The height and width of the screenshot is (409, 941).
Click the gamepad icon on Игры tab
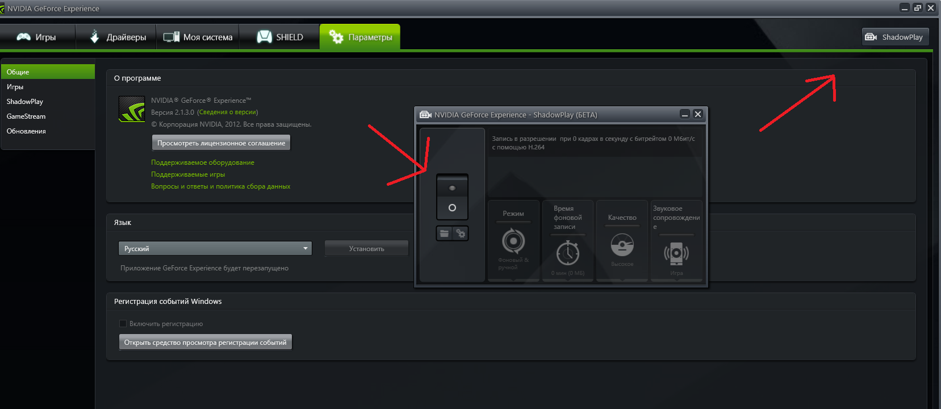pos(23,37)
